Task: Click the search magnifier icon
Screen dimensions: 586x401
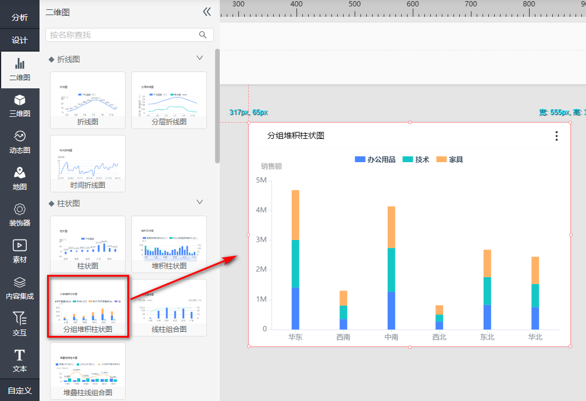Action: 203,35
